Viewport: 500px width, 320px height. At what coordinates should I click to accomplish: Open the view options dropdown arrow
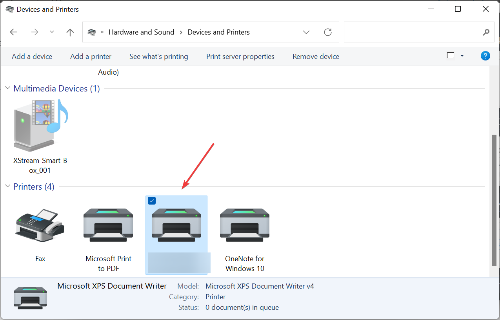click(462, 56)
